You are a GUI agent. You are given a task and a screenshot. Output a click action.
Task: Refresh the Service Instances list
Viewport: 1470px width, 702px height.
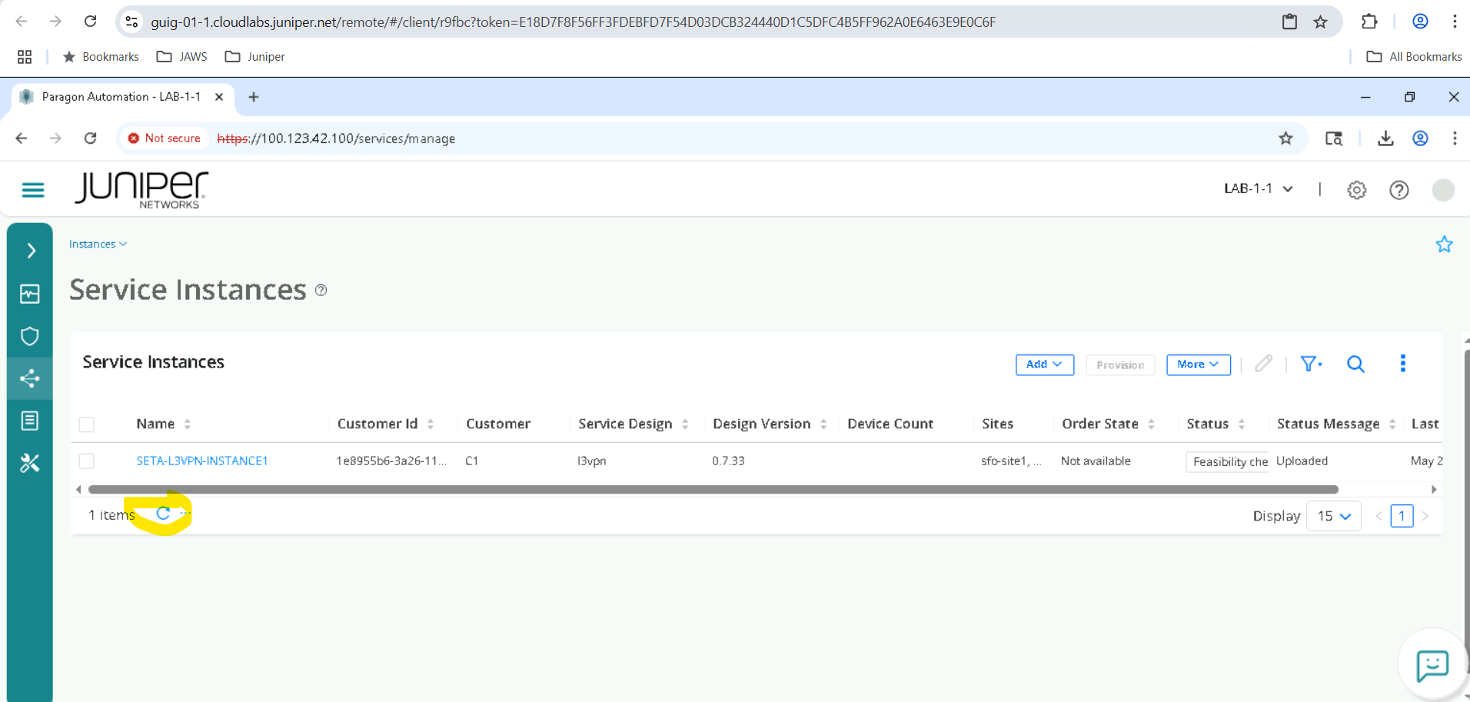click(x=162, y=514)
